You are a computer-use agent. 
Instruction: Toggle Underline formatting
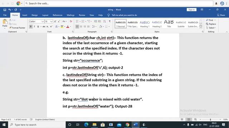point(38,27)
